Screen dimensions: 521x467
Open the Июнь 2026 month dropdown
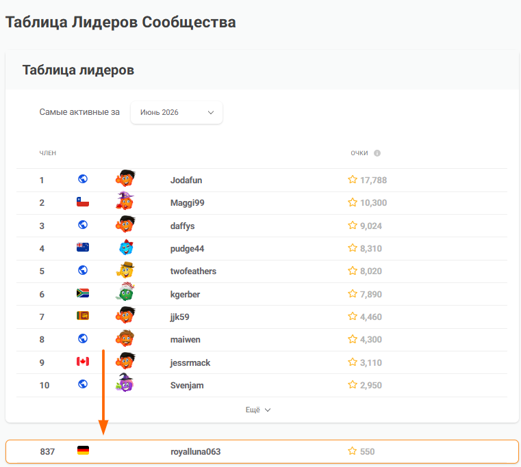(x=177, y=113)
